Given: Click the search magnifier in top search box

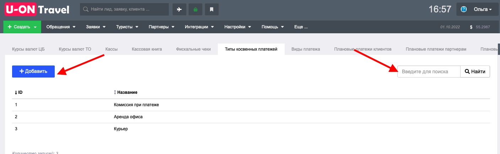Looking at the screenshot, I should [86, 10].
